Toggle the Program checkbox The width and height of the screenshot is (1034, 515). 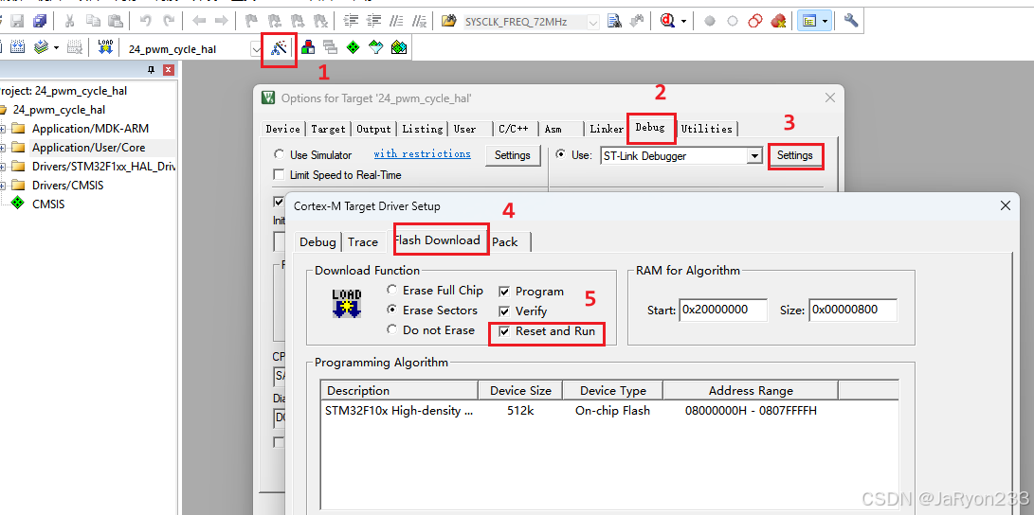(x=504, y=292)
